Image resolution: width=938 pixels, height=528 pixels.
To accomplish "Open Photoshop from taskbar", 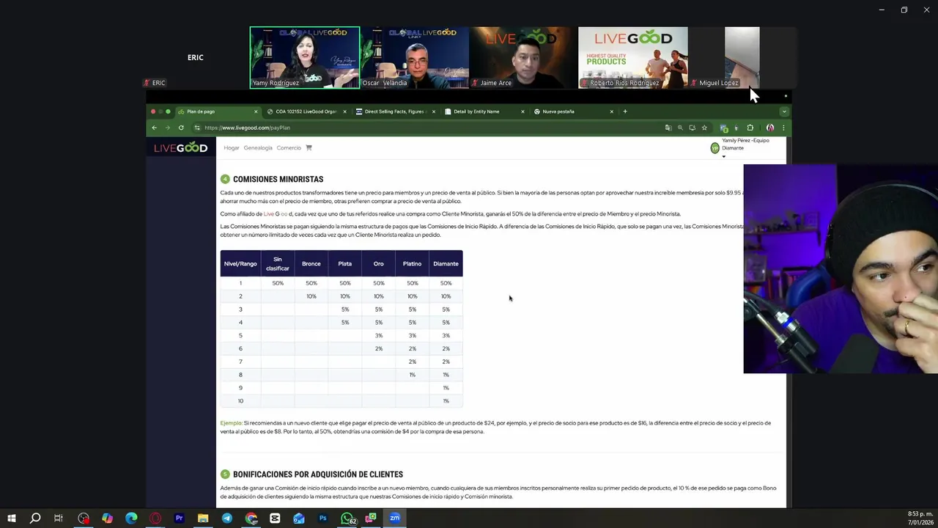I will point(322,518).
